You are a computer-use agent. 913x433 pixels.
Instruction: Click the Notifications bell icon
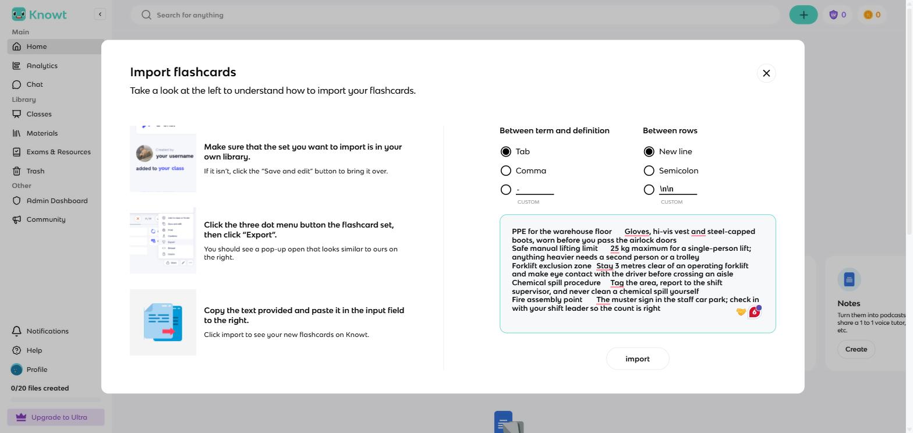(x=17, y=331)
